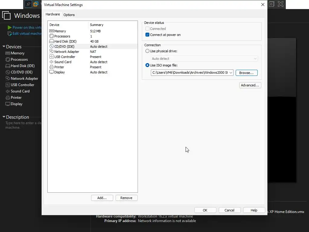The height and width of the screenshot is (232, 309).
Task: Select the Use physical drive radio button
Action: point(147,51)
